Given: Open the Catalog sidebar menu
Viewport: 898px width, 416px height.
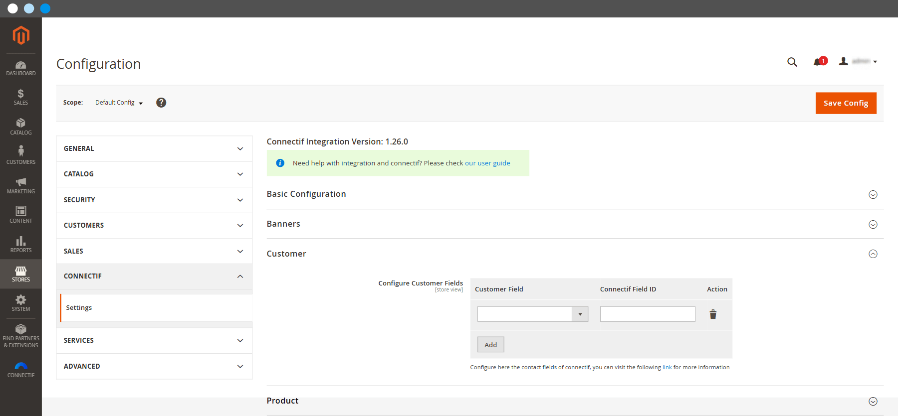Looking at the screenshot, I should point(21,127).
